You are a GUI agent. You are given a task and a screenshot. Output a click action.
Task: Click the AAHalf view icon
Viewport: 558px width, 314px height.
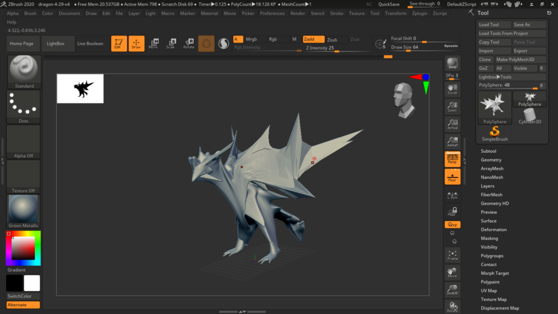coord(452,141)
